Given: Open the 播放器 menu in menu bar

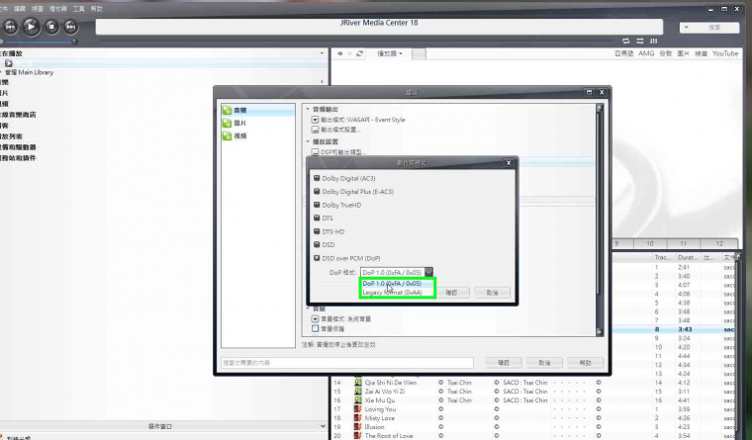Looking at the screenshot, I should (x=58, y=9).
